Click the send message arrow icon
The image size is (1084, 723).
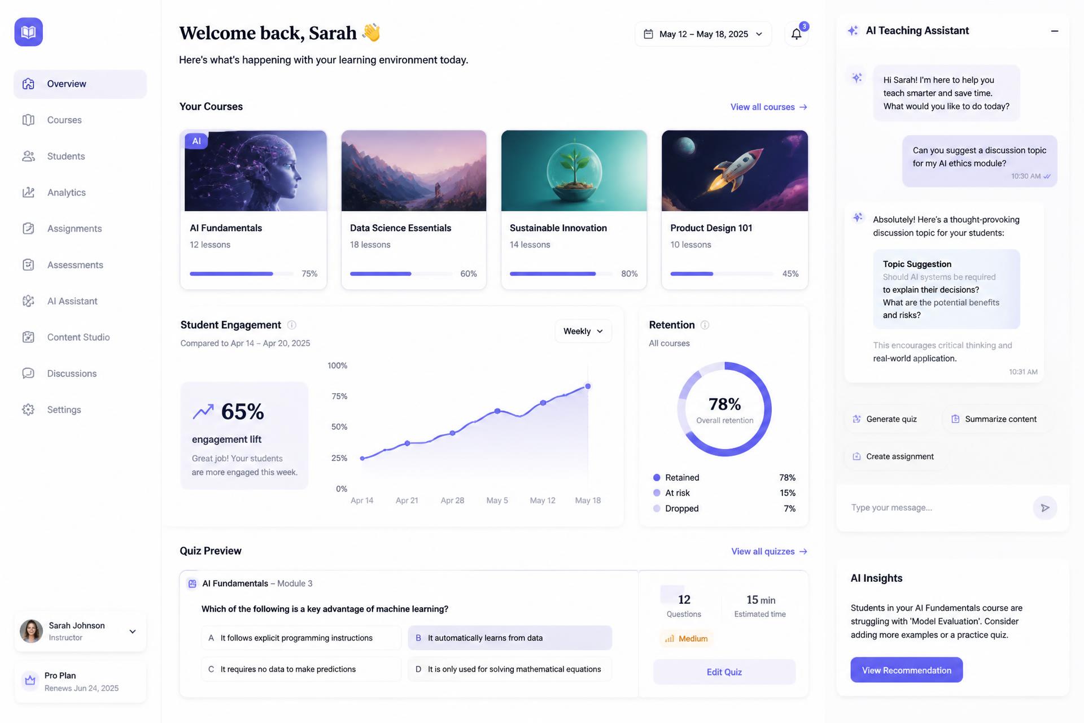coord(1045,508)
